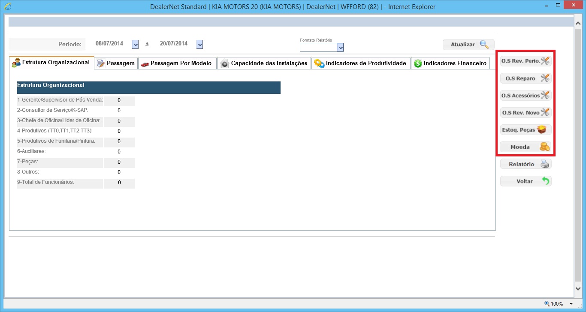This screenshot has width=586, height=312.
Task: Click the Período label
Action: 70,44
